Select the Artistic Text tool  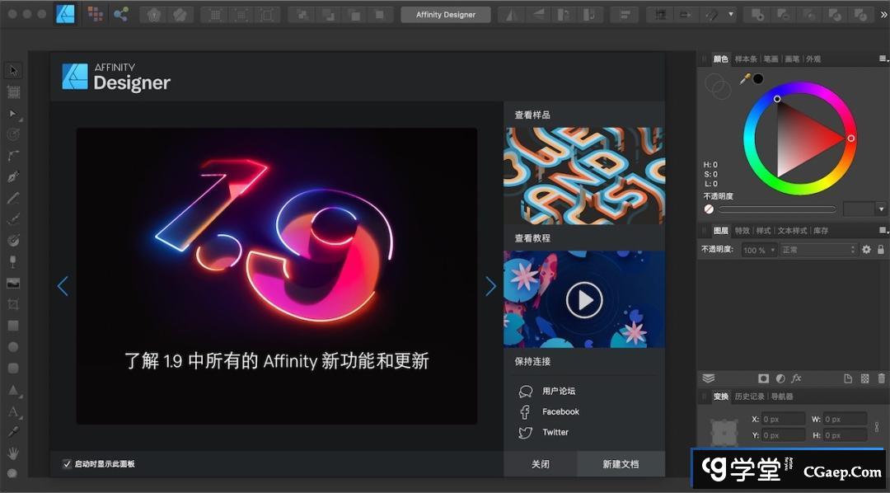(x=13, y=411)
